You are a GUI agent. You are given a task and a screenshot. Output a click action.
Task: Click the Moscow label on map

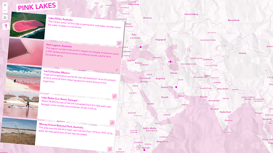coord(147,18)
